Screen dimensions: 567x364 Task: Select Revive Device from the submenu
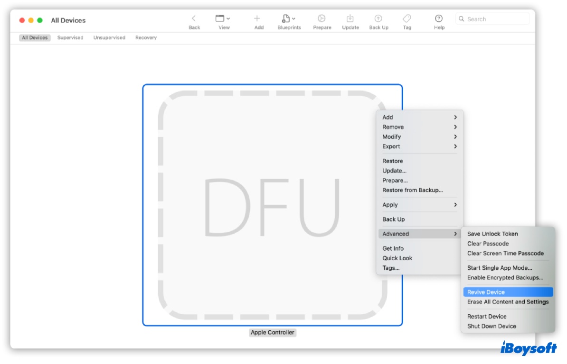click(x=485, y=292)
